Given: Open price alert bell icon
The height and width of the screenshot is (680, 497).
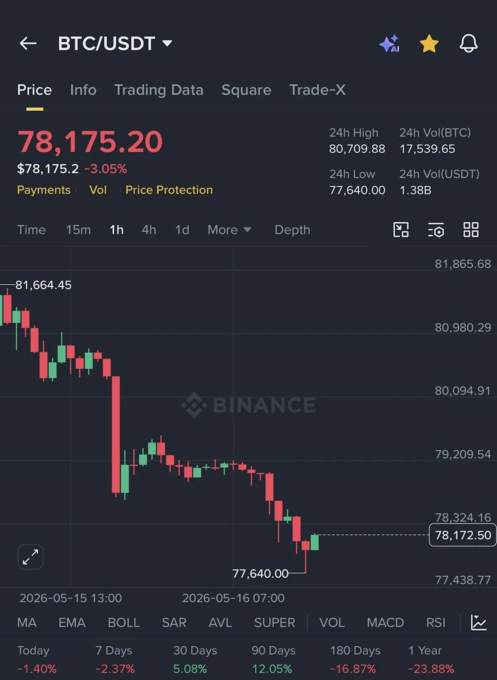Looking at the screenshot, I should coord(468,43).
